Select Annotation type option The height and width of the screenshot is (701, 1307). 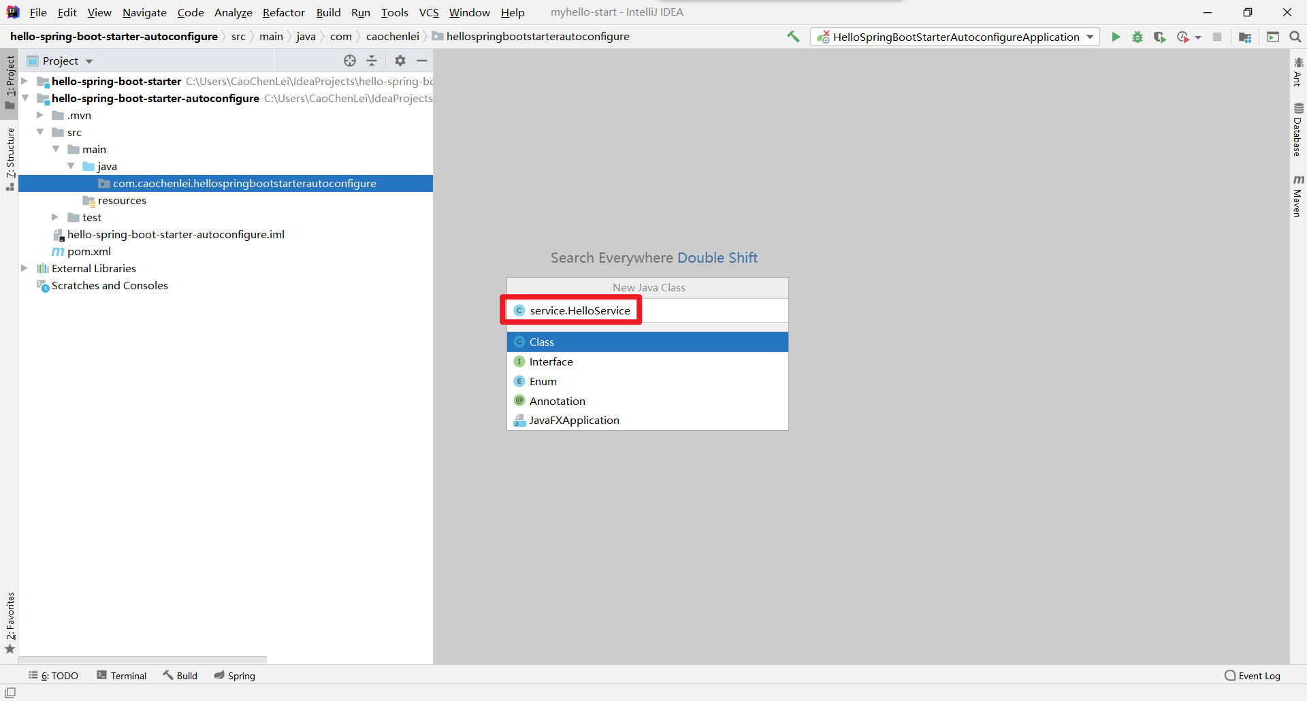pos(647,401)
